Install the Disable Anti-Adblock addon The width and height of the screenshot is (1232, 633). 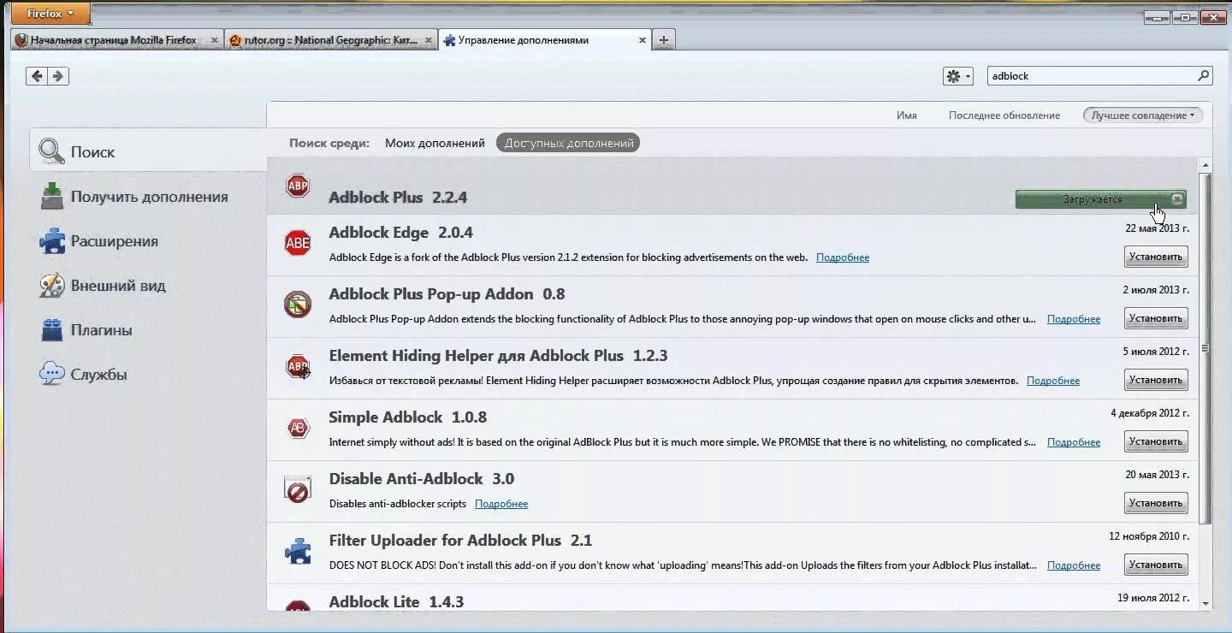(1156, 502)
